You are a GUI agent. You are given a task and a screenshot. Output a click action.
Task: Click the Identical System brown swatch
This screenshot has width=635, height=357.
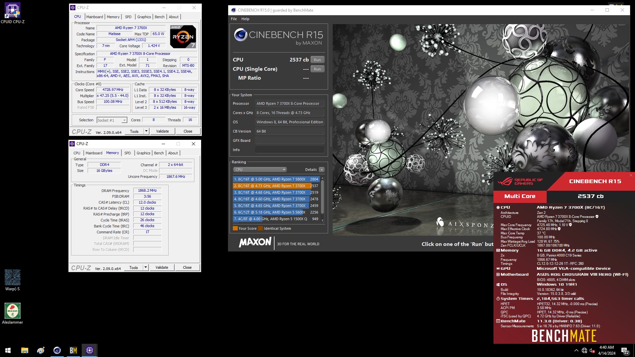coord(260,228)
